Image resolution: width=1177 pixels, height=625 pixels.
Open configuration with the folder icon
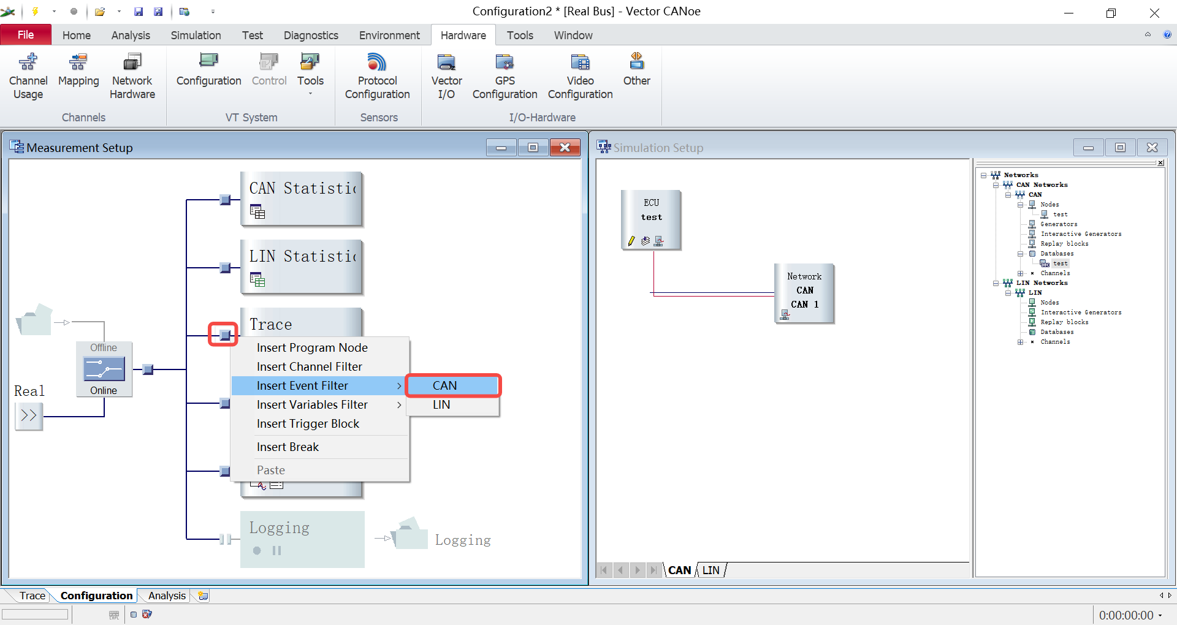coord(99,12)
